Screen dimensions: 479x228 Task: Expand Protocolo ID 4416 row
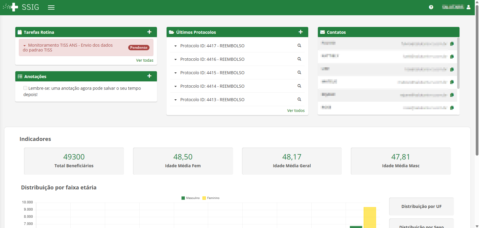[176, 60]
